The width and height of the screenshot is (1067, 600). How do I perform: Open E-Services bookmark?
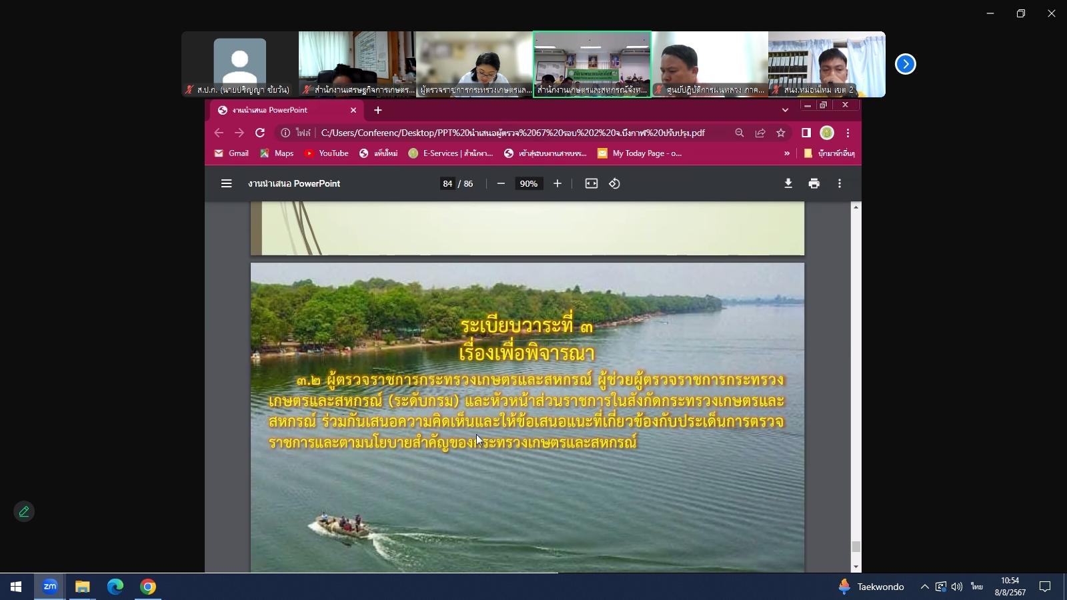(451, 153)
